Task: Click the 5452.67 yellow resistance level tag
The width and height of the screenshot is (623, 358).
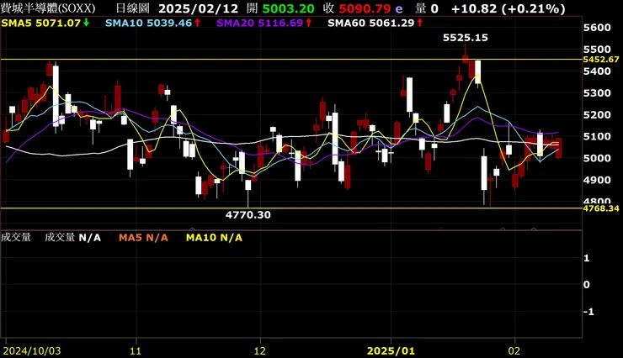Action: [601, 60]
